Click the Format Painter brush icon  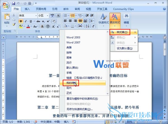point(14,25)
